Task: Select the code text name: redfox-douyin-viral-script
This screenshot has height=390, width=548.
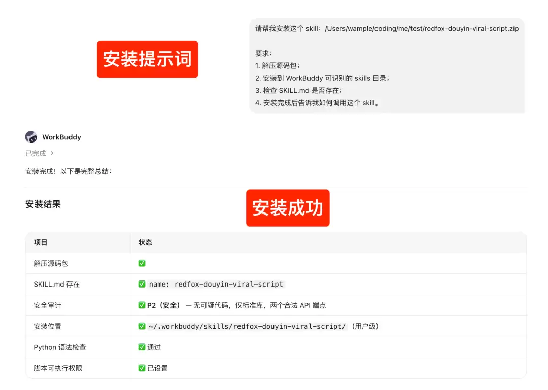Action: pyautogui.click(x=216, y=285)
